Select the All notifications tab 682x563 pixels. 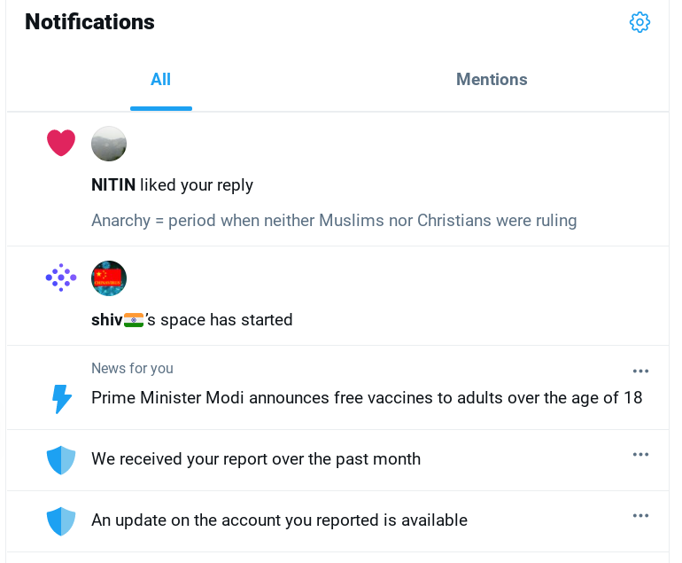coord(160,80)
